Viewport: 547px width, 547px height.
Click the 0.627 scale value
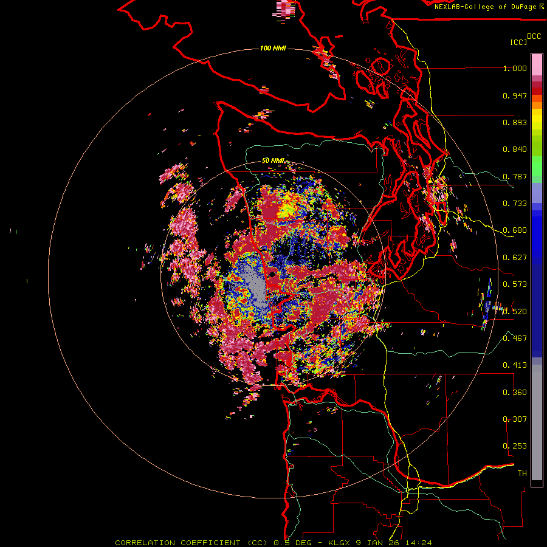click(515, 258)
